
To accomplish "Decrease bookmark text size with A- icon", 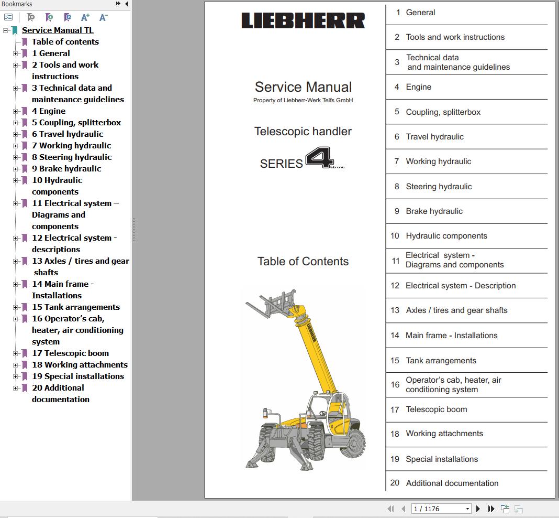I will click(x=103, y=17).
